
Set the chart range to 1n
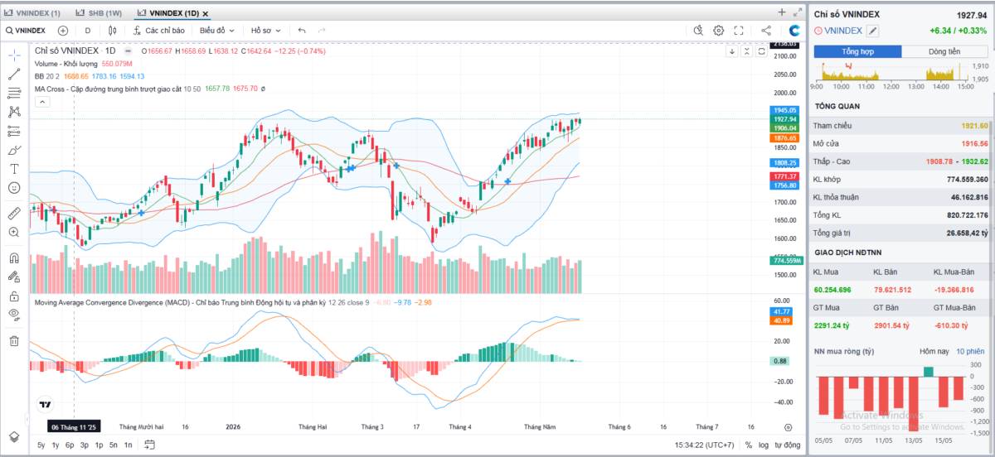[129, 445]
